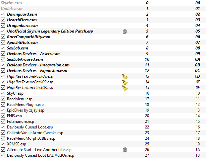
Task: Click the HighResTexturePack01.esp name
Action: coord(30,76)
